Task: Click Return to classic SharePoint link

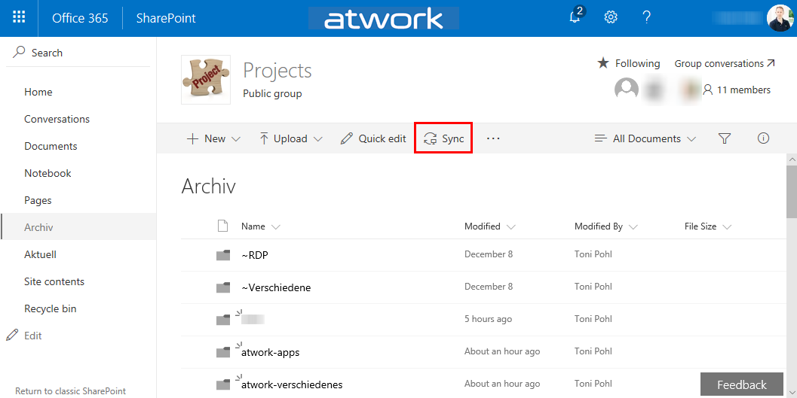Action: click(x=71, y=391)
